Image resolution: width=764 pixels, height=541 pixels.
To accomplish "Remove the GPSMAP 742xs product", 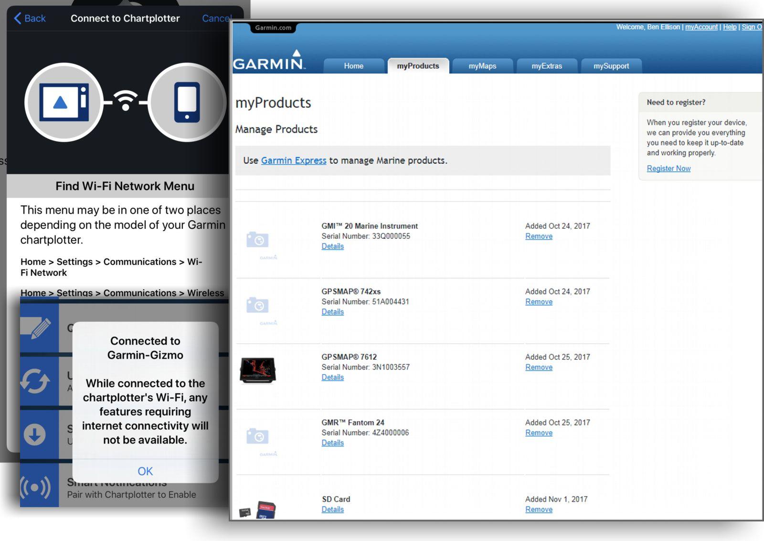I will [539, 302].
